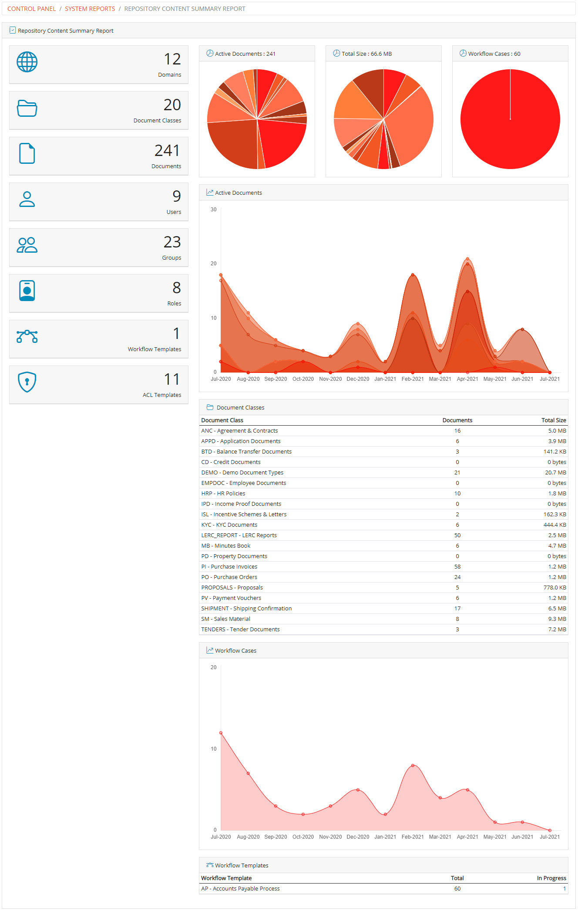
Task: Select HRP - HR Policies row
Action: 383,493
